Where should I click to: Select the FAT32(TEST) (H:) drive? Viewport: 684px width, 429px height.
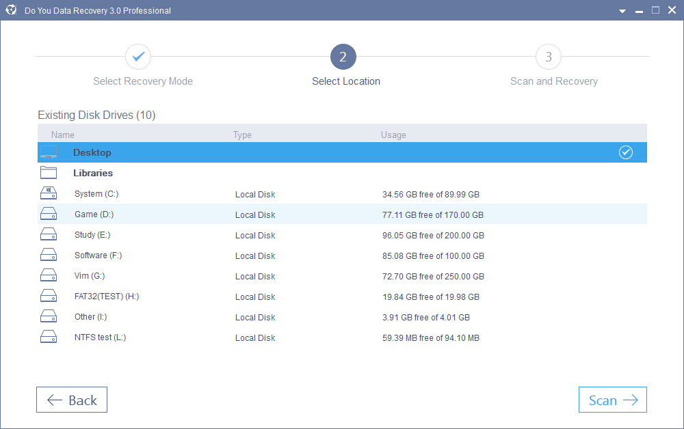click(x=342, y=296)
